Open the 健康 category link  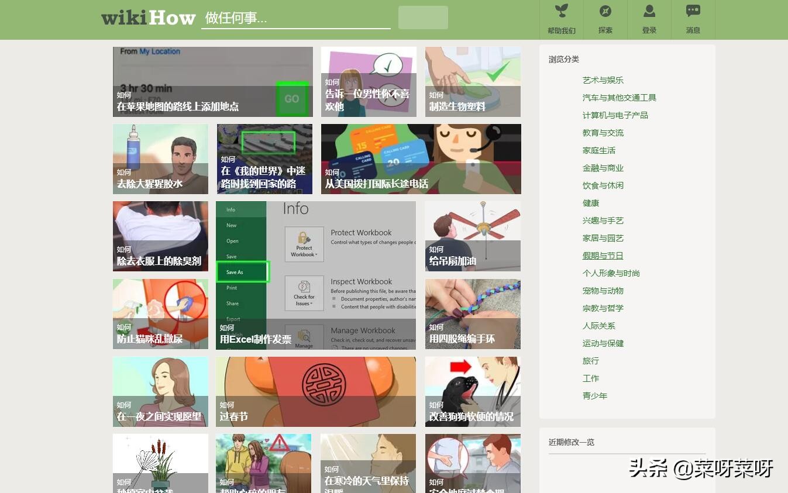[589, 203]
